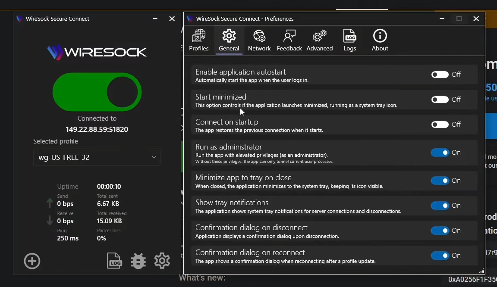497x287 pixels.
Task: Disconnect using the green connection switch
Action: coord(97,92)
